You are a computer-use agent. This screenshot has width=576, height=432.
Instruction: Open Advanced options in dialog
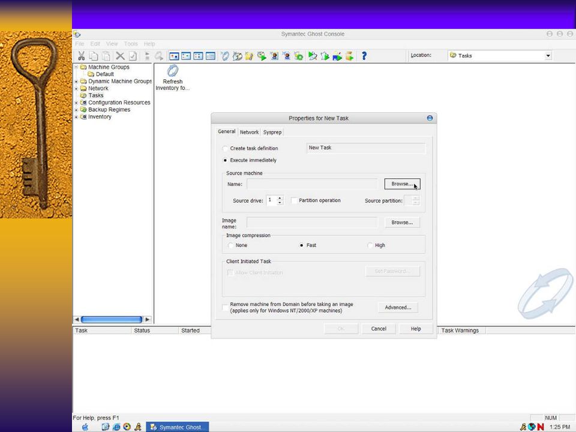[x=398, y=307]
